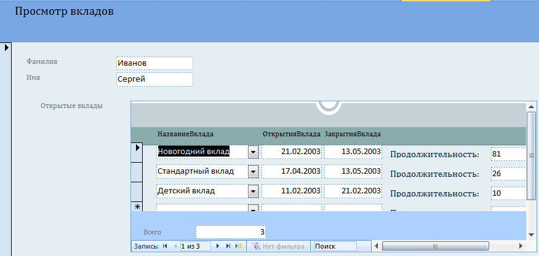539x256 pixels.
Task: Click the Детский вклад combo box text
Action: 202,191
